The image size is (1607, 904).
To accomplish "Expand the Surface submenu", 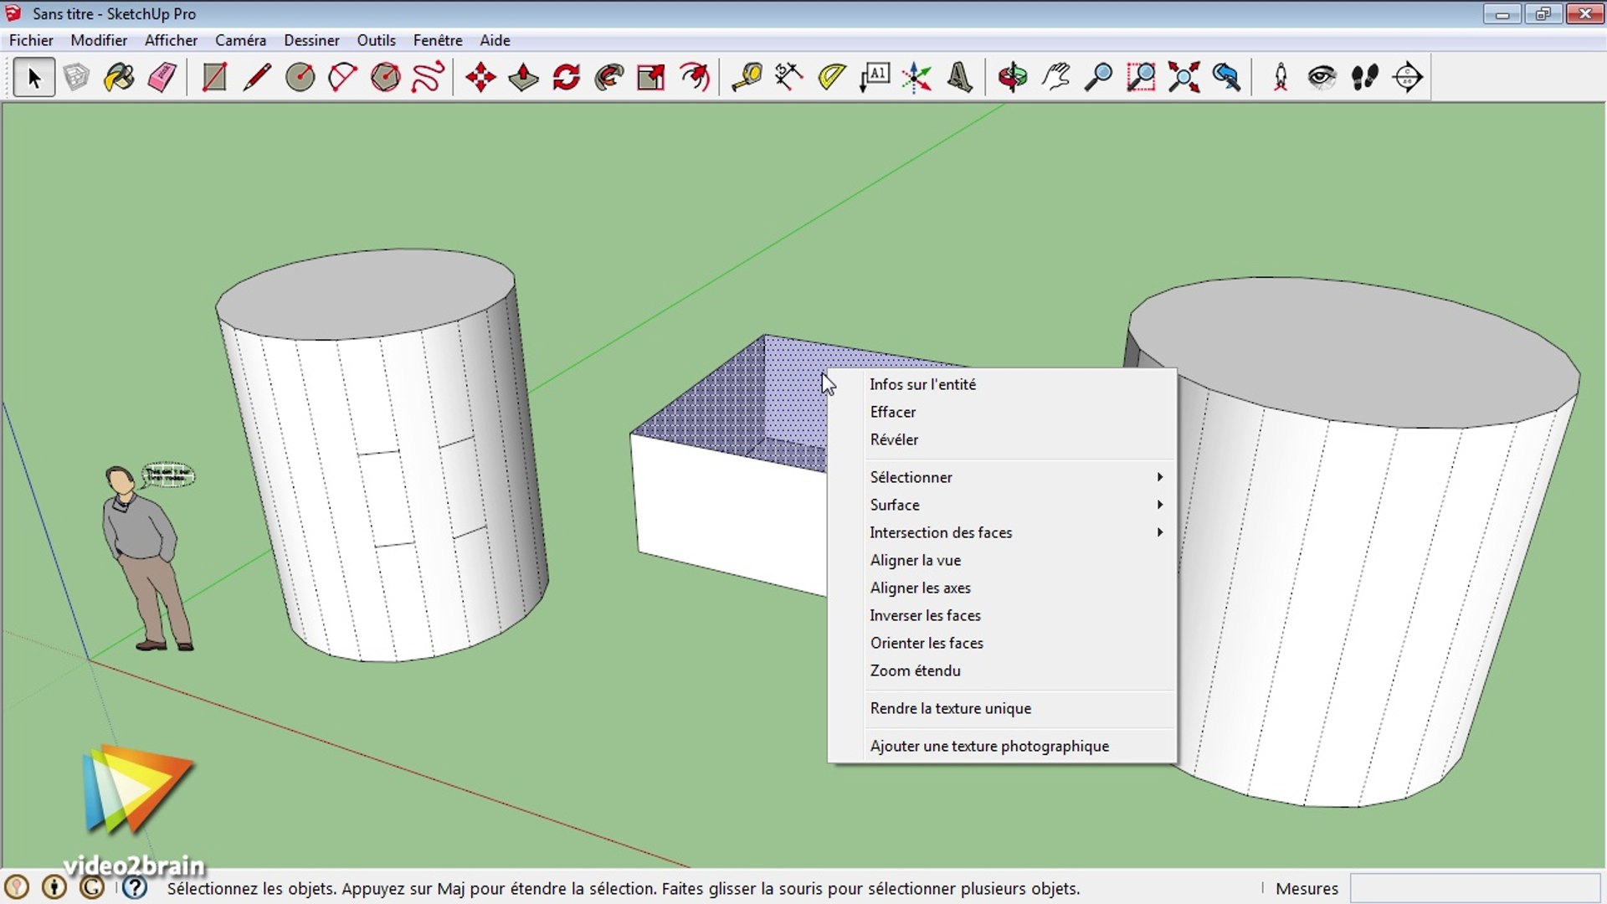I will pyautogui.click(x=895, y=505).
